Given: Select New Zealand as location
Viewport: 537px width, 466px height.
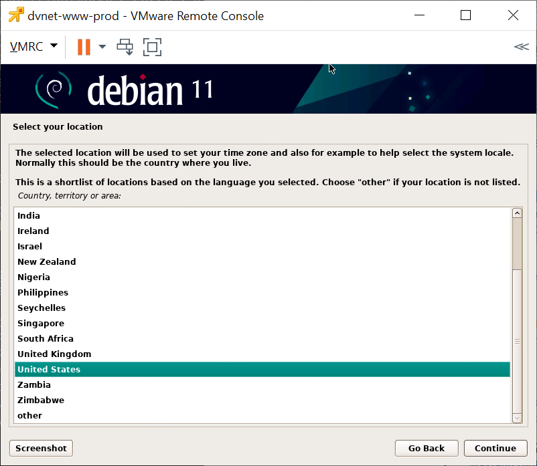Looking at the screenshot, I should 46,261.
